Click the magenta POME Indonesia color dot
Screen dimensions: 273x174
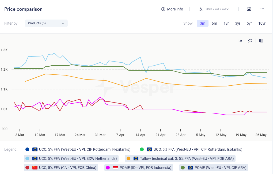pyautogui.click(x=108, y=168)
